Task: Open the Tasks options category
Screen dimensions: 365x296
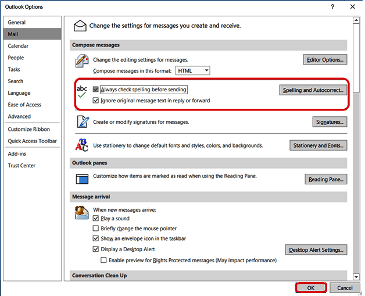Action: click(33, 69)
